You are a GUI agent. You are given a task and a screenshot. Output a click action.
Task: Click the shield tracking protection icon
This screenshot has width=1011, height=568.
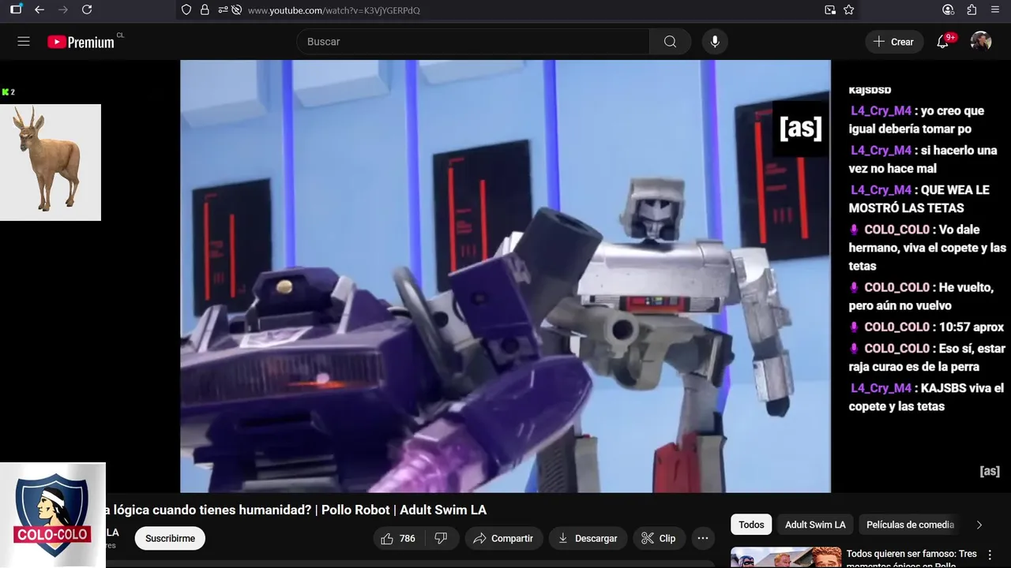[x=186, y=10]
